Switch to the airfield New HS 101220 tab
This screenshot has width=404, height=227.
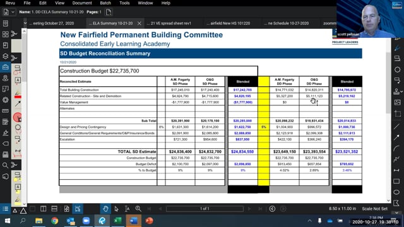coord(230,23)
